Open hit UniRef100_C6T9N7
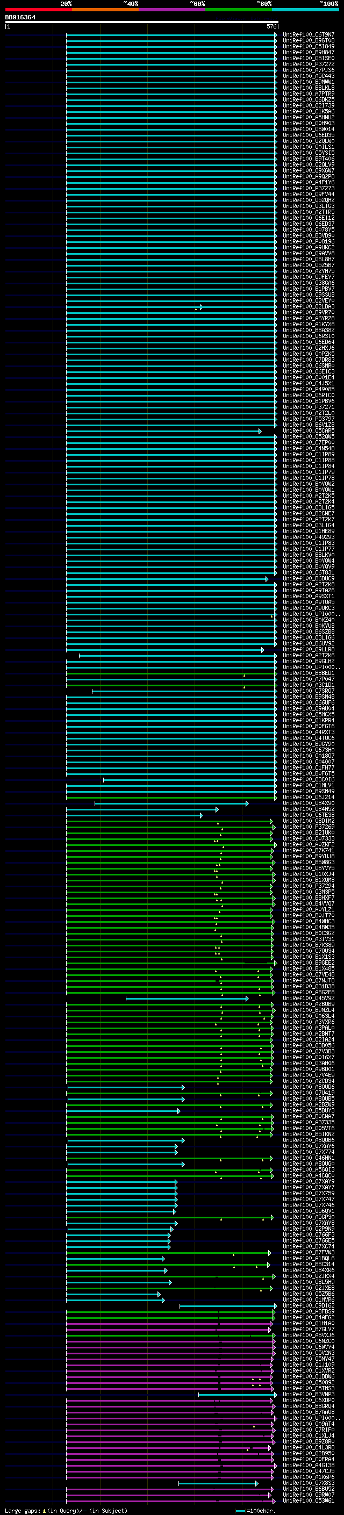344x1515 pixels. 309,35
